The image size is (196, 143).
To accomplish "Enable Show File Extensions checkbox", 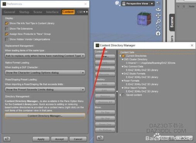I will [x=7, y=29].
